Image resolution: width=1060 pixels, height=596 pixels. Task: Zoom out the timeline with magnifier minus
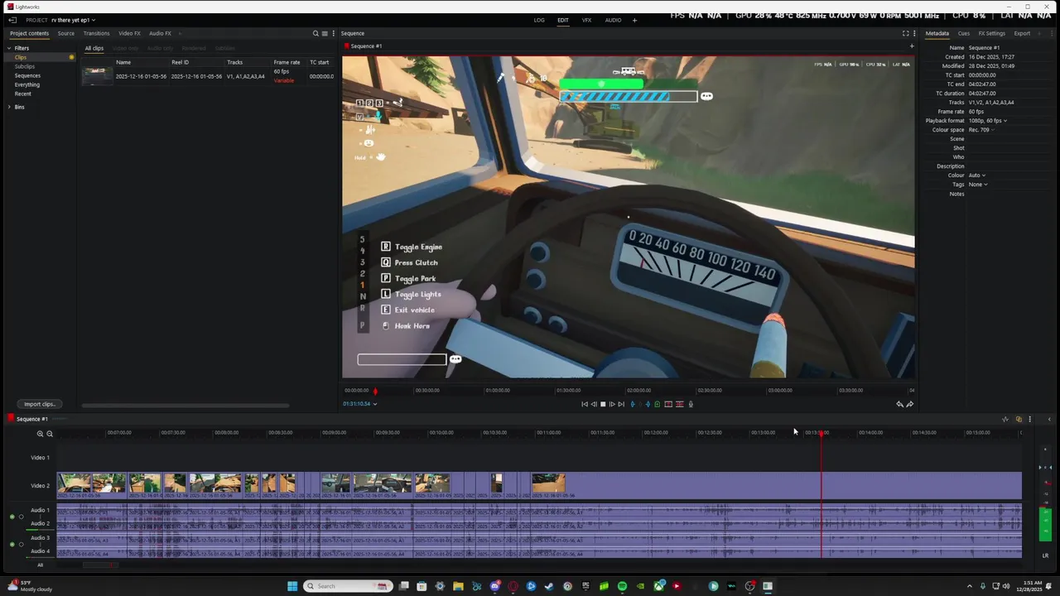50,434
